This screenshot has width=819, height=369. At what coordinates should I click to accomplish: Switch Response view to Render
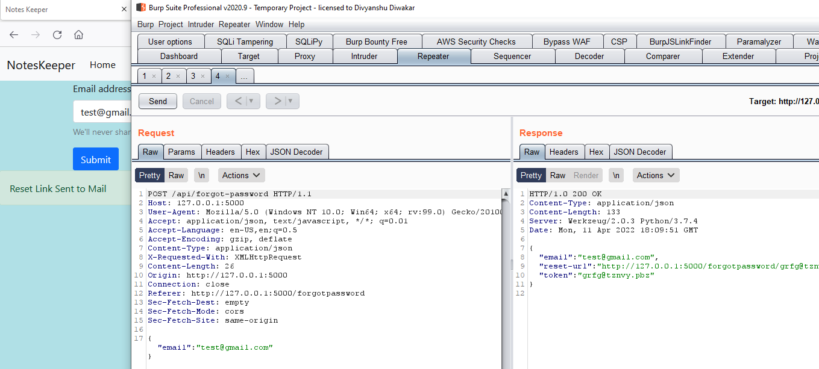pos(586,175)
